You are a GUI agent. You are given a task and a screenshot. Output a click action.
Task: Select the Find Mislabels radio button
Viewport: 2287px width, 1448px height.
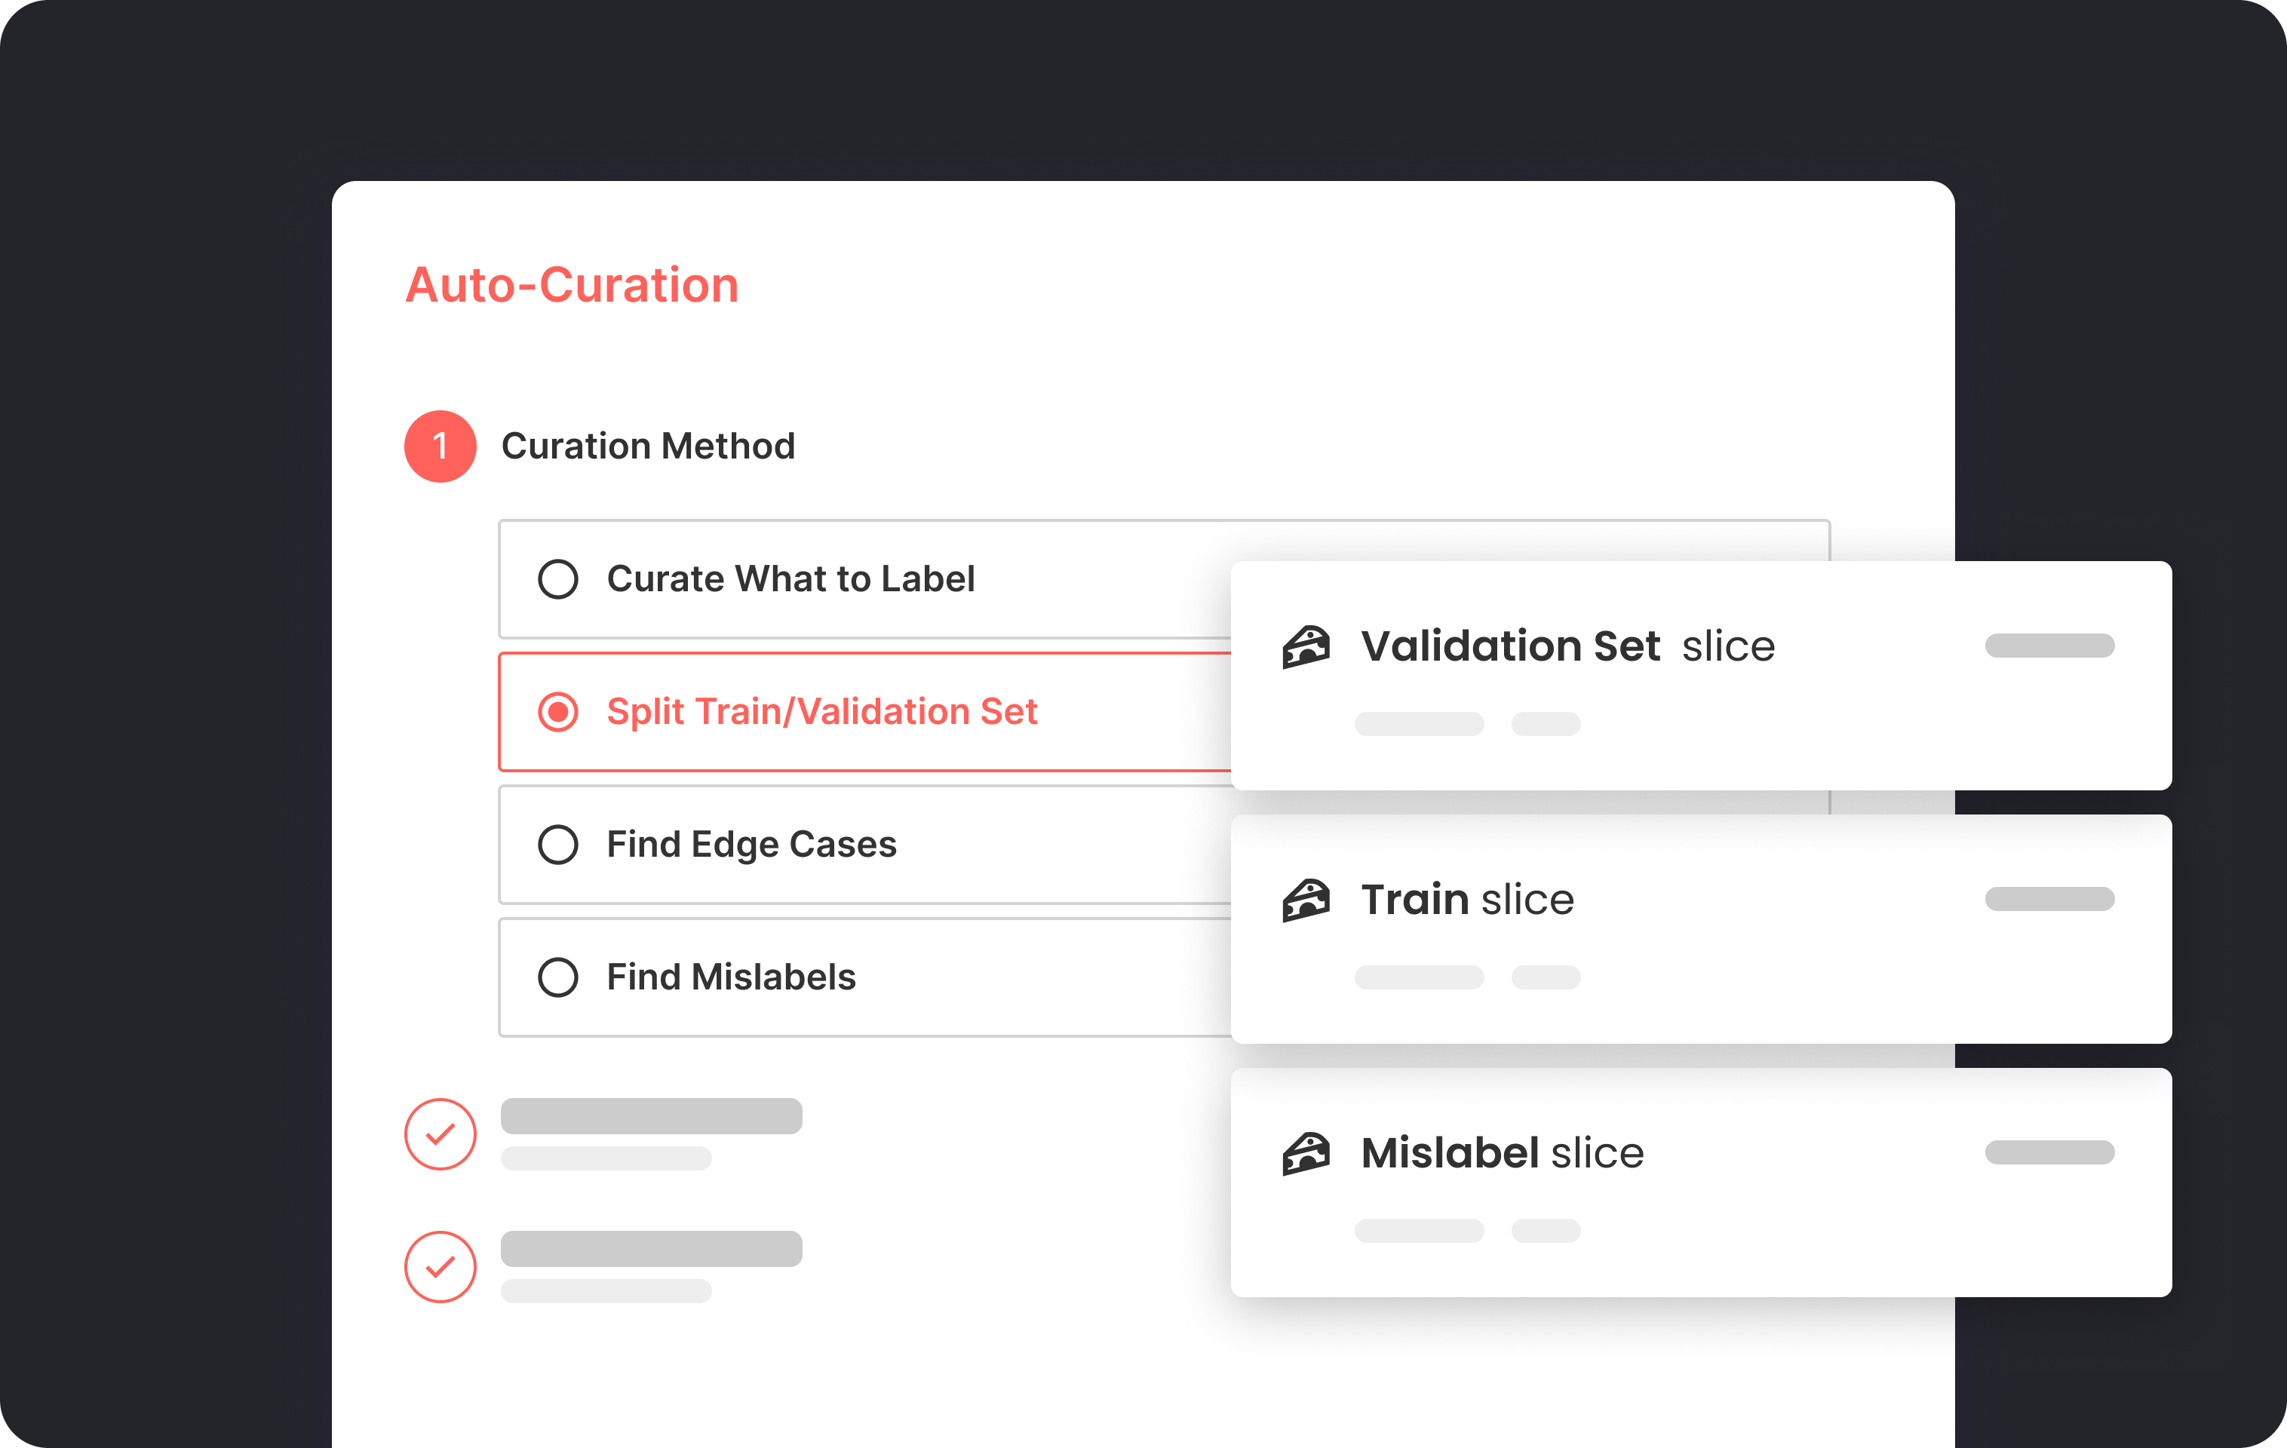(x=557, y=977)
